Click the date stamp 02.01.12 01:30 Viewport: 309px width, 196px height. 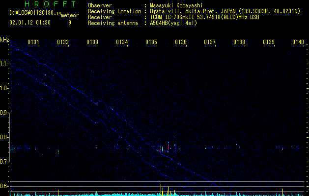point(30,23)
